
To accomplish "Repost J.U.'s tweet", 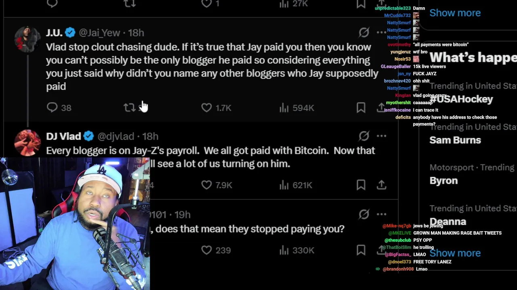I will [x=129, y=108].
